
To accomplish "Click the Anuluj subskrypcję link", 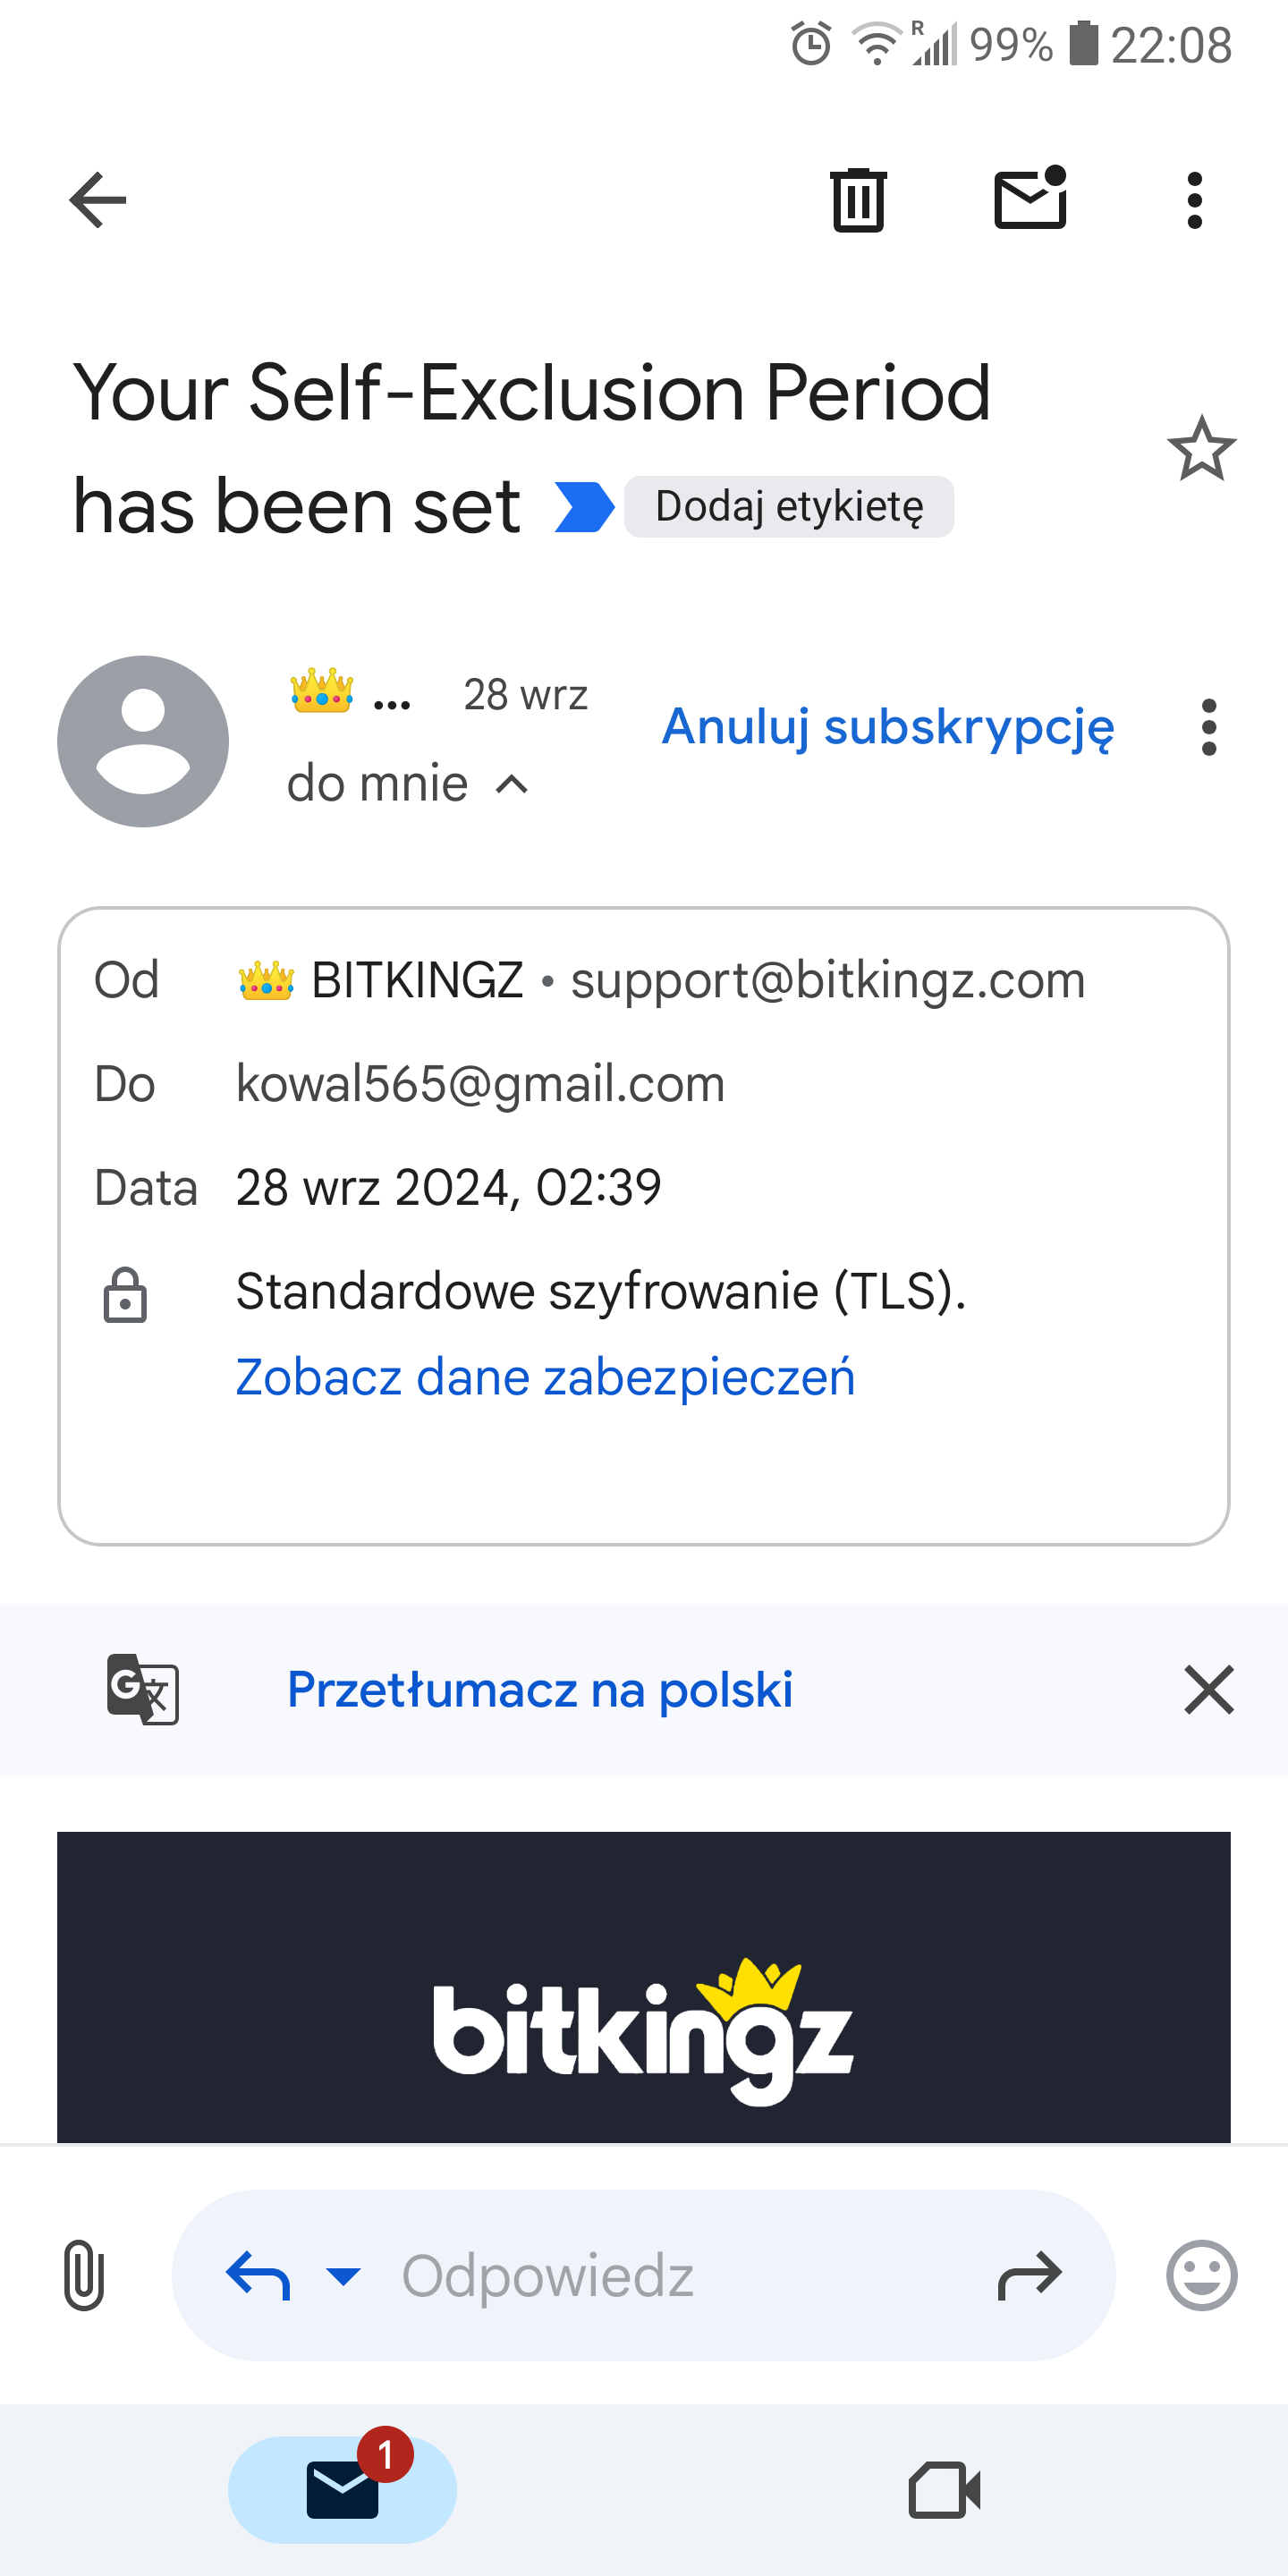I will coord(887,727).
